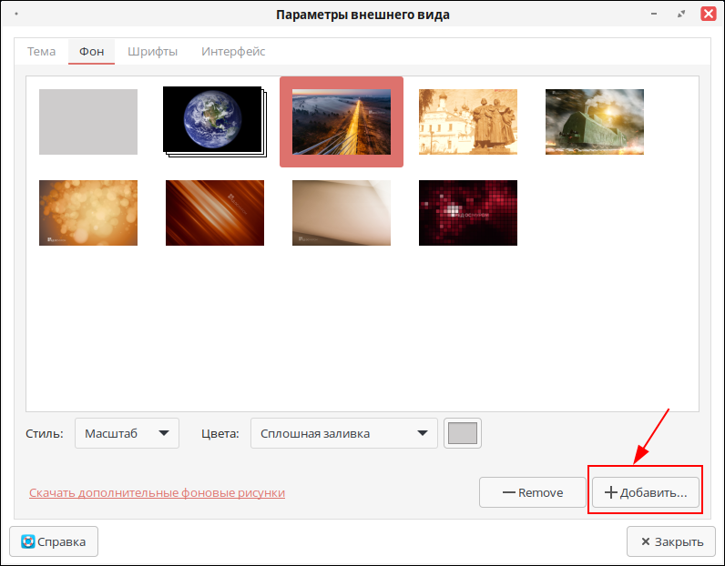Select the steam locomotive wallpaper
725x566 pixels.
pos(595,121)
